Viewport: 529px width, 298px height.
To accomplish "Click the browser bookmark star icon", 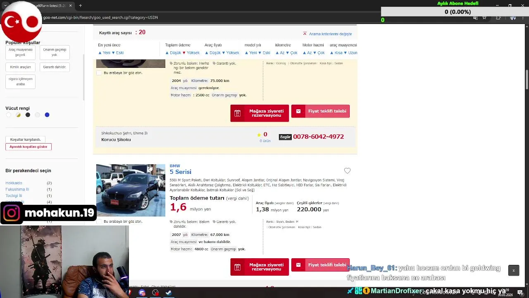I will click(484, 18).
